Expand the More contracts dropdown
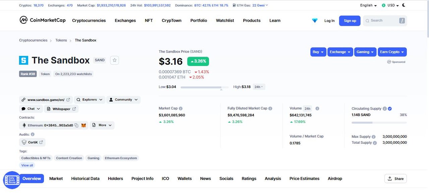 102,125
